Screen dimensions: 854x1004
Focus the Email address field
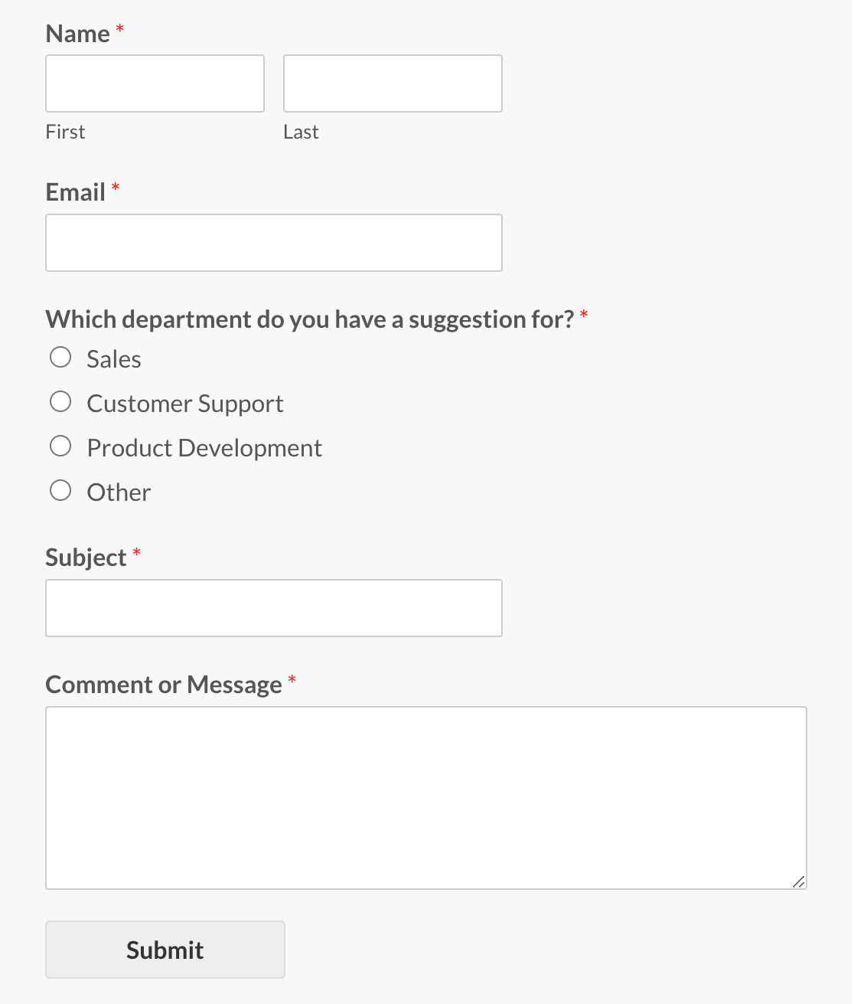click(273, 242)
